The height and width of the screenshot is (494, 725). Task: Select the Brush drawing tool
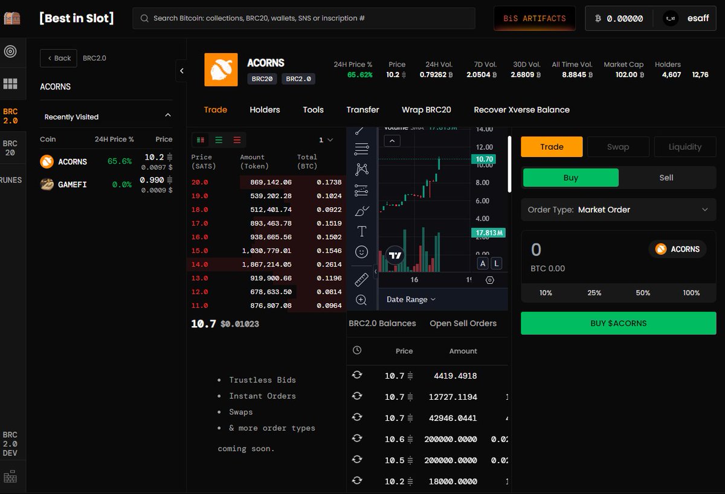pyautogui.click(x=361, y=211)
